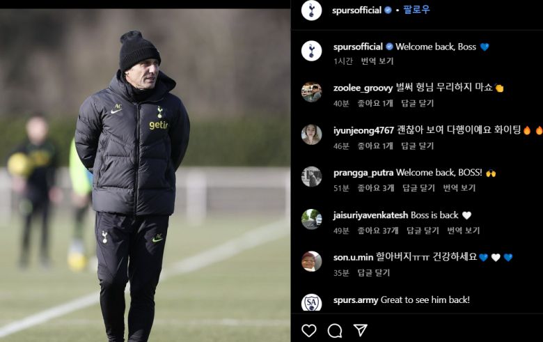This screenshot has height=342, width=543.
Task: Open prangga_putra profile picture
Action: (311, 177)
